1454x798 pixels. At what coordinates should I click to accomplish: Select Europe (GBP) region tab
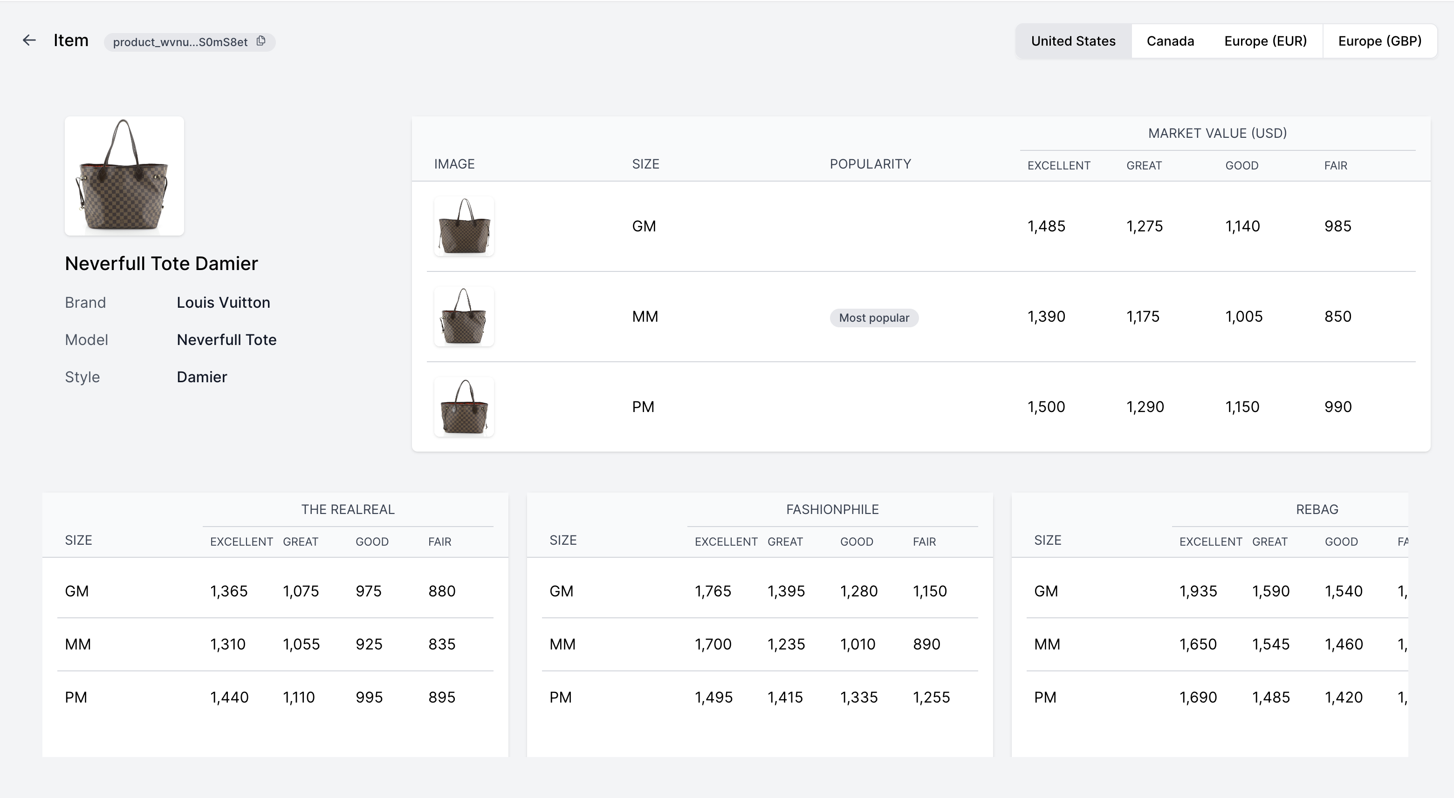click(1379, 41)
